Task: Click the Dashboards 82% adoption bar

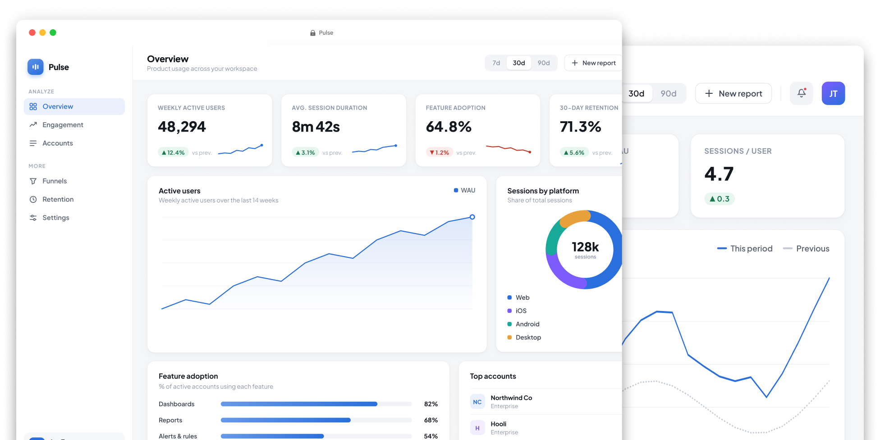Action: point(316,404)
